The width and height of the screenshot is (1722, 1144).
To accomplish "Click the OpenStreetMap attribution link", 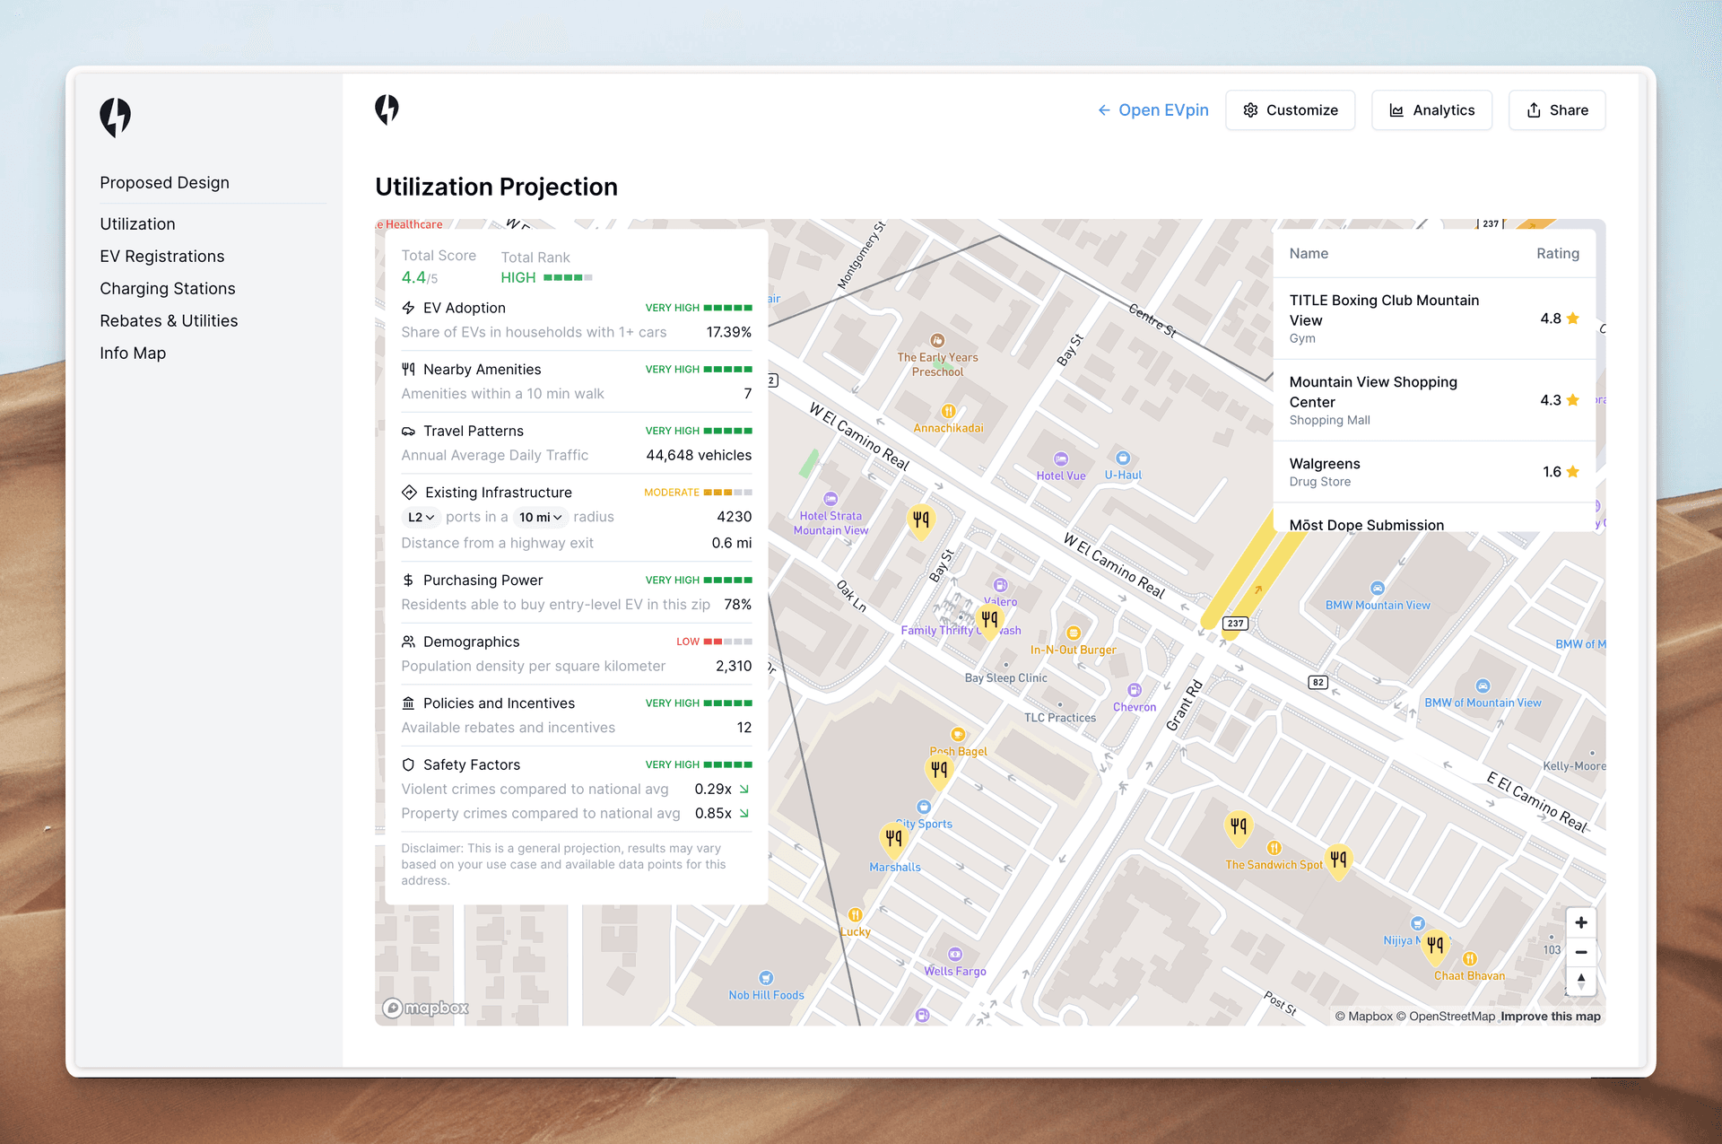I will point(1445,1017).
